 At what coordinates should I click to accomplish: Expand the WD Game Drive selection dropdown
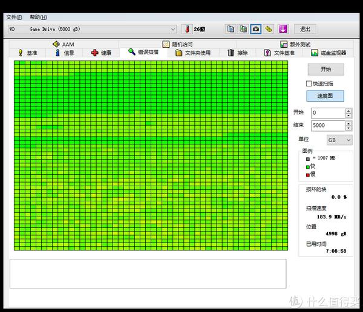(173, 29)
